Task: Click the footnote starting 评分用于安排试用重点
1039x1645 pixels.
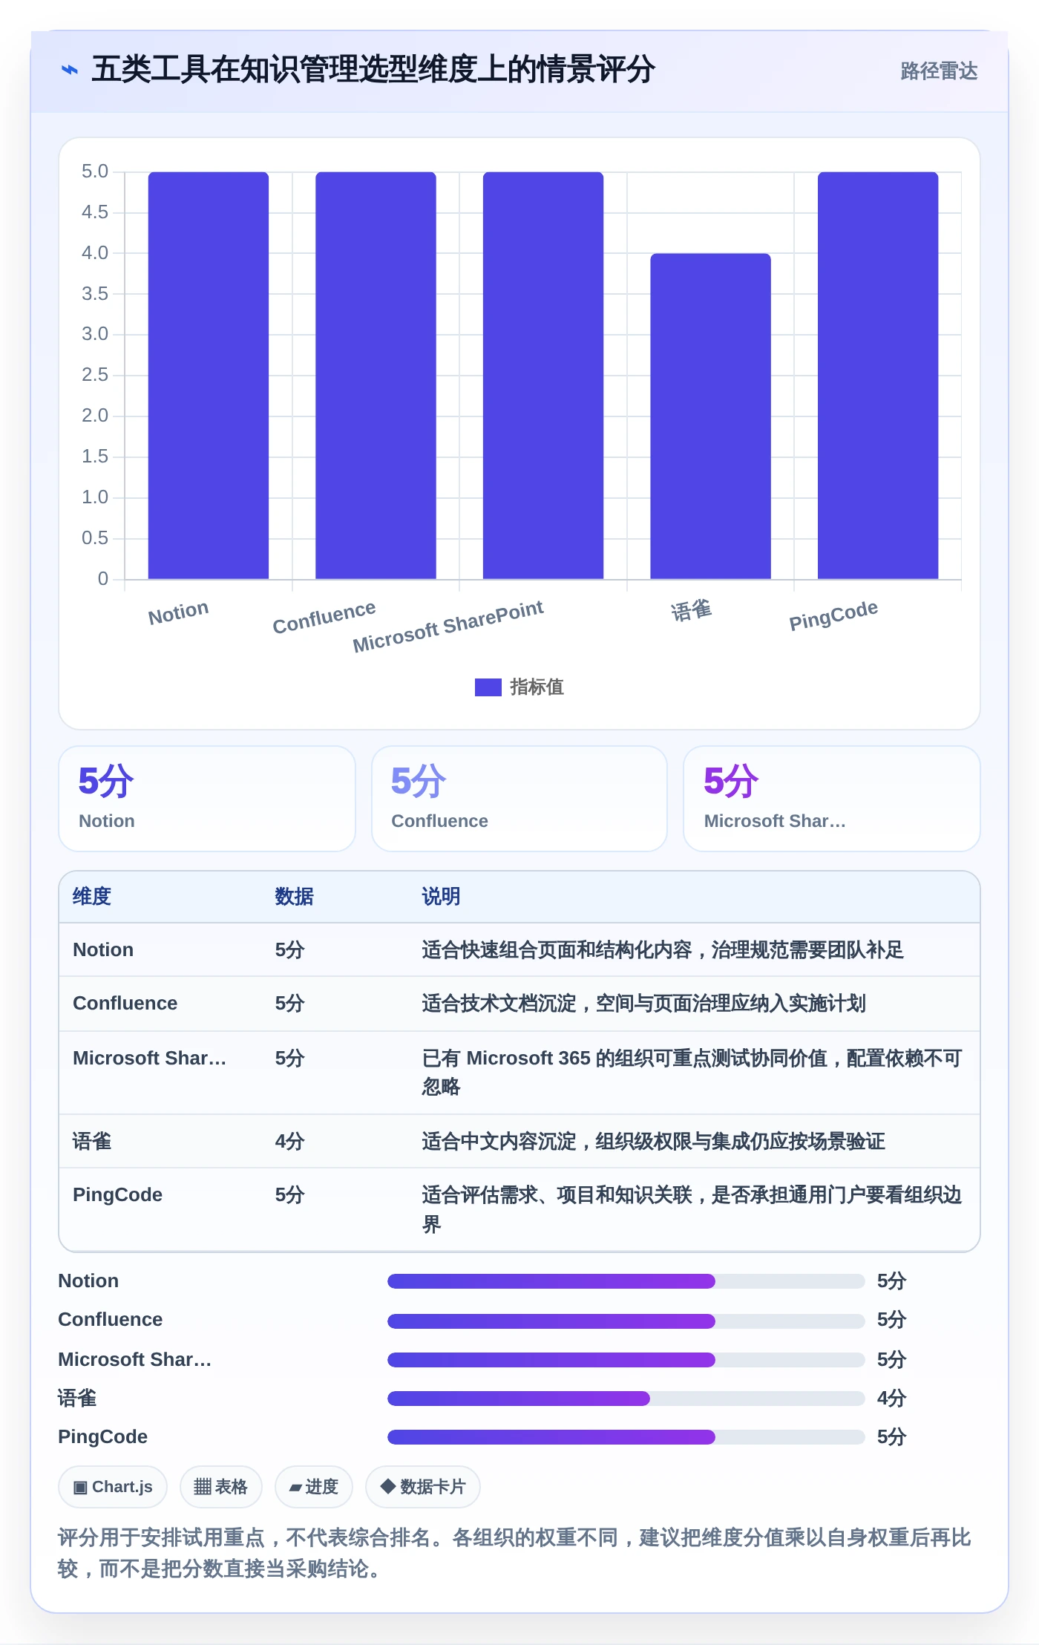Action: (x=514, y=1553)
